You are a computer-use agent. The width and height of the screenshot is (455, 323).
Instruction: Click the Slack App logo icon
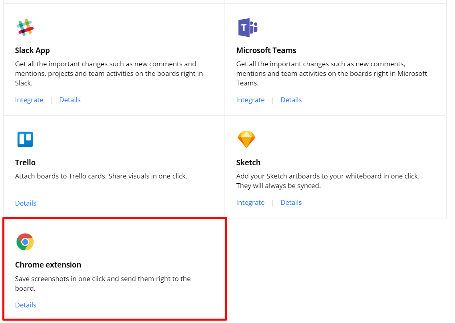pyautogui.click(x=26, y=27)
